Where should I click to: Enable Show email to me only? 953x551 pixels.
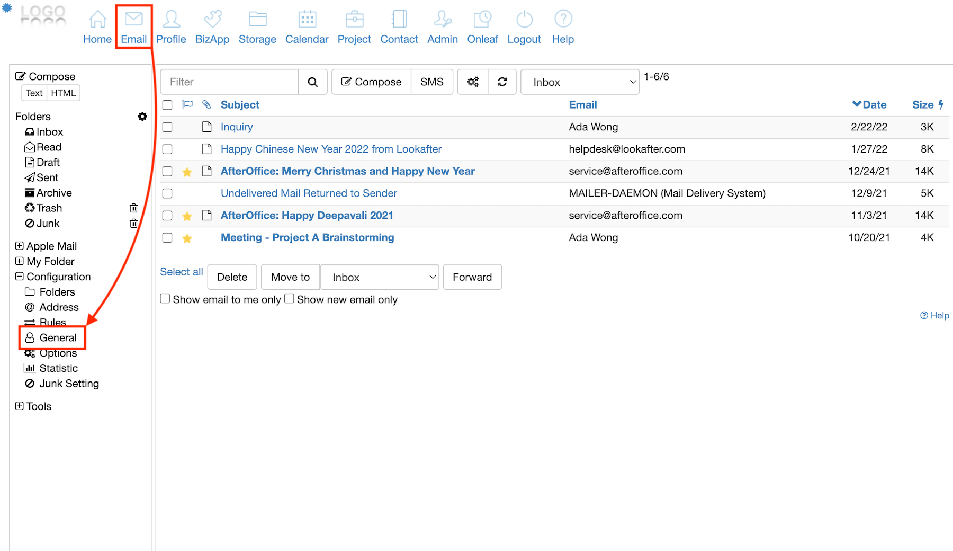165,299
